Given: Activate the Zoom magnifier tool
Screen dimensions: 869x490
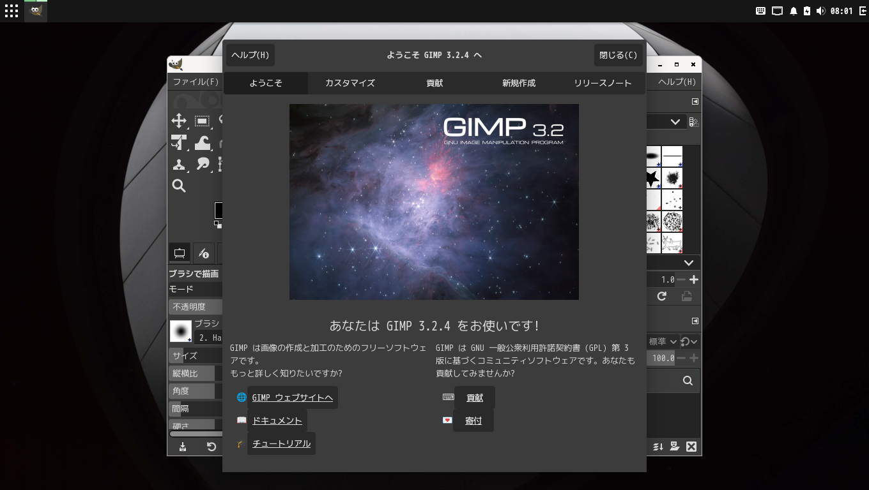Looking at the screenshot, I should coord(179,186).
